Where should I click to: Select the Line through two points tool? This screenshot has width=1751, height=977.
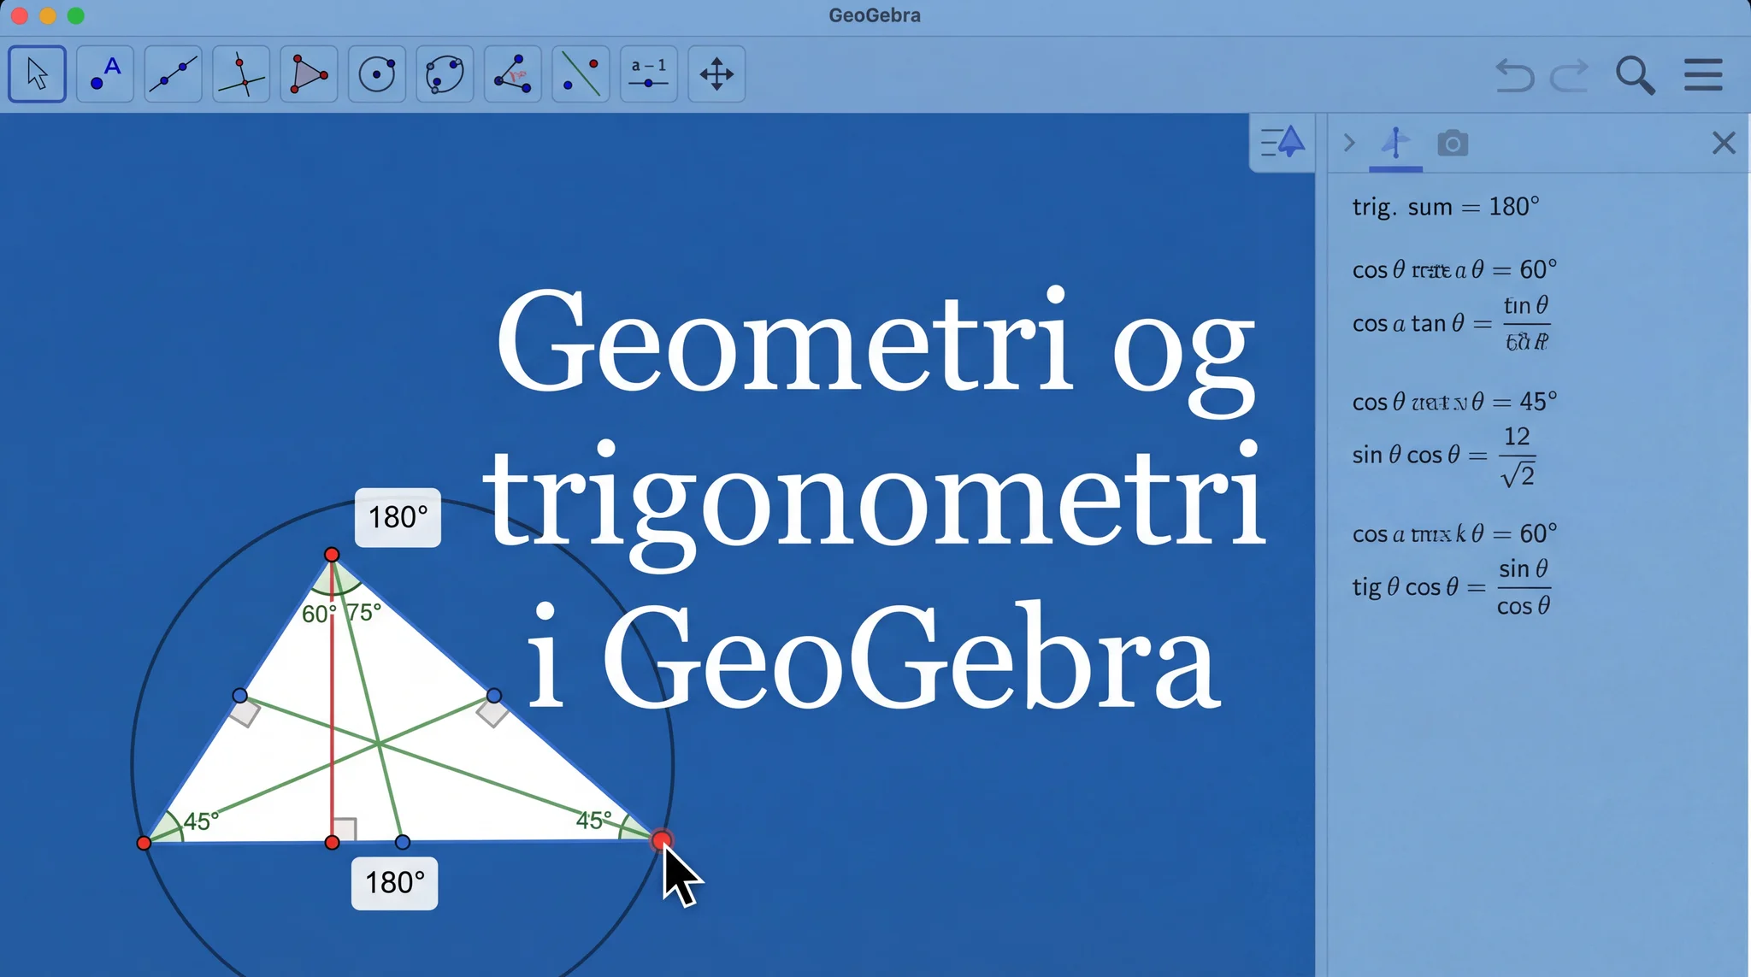point(173,74)
